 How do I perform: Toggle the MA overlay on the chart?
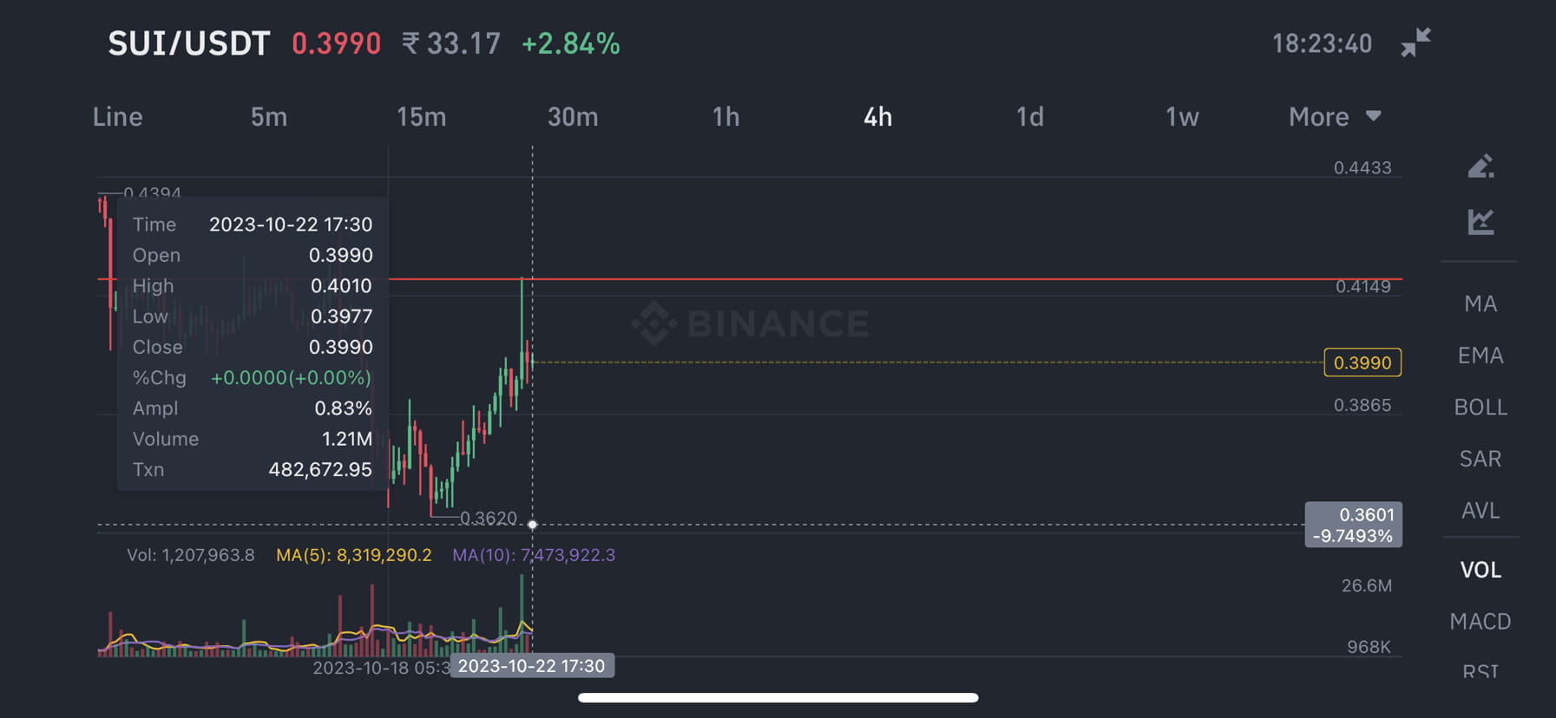coord(1480,304)
